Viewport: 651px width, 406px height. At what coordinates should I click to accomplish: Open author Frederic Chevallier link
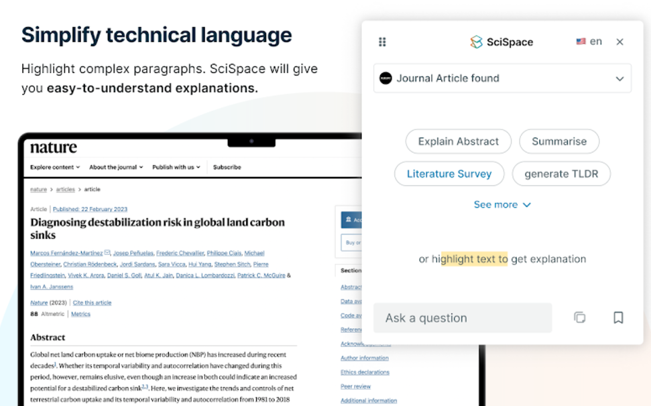180,253
